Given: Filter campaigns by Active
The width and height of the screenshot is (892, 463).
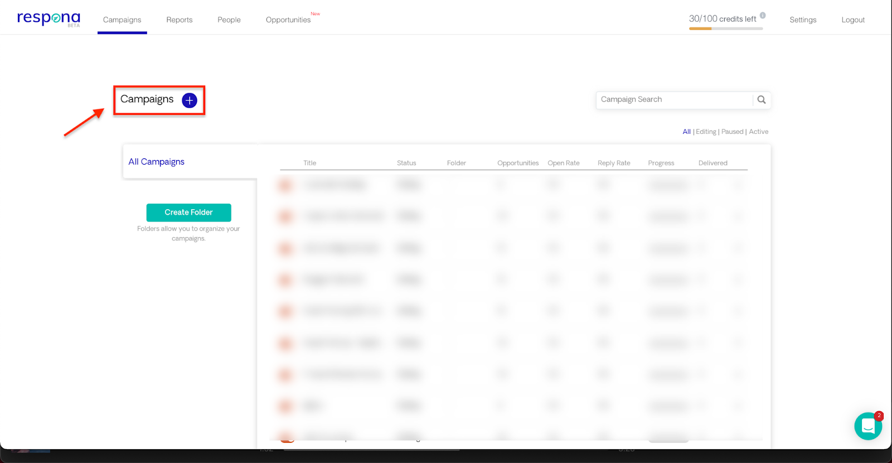Looking at the screenshot, I should [759, 132].
